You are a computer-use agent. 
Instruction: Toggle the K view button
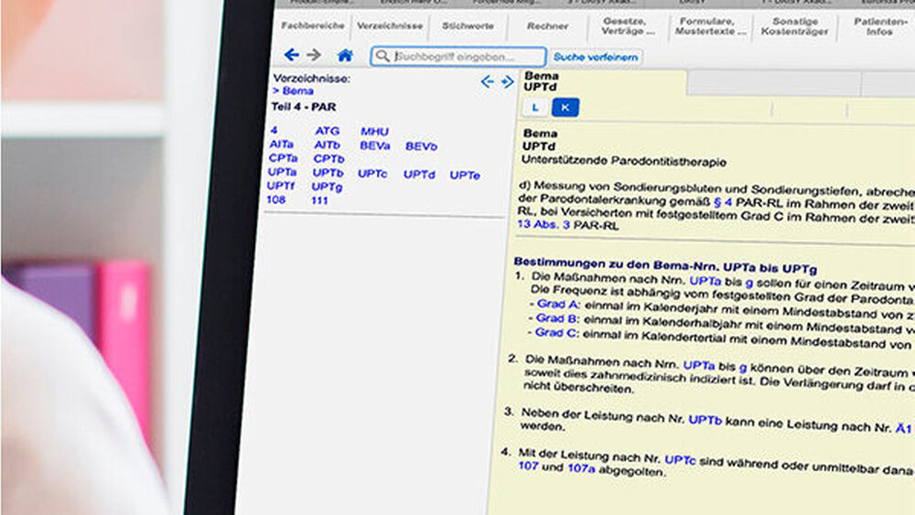coord(565,108)
